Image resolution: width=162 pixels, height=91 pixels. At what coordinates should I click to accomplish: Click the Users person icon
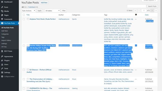coord(2,64)
